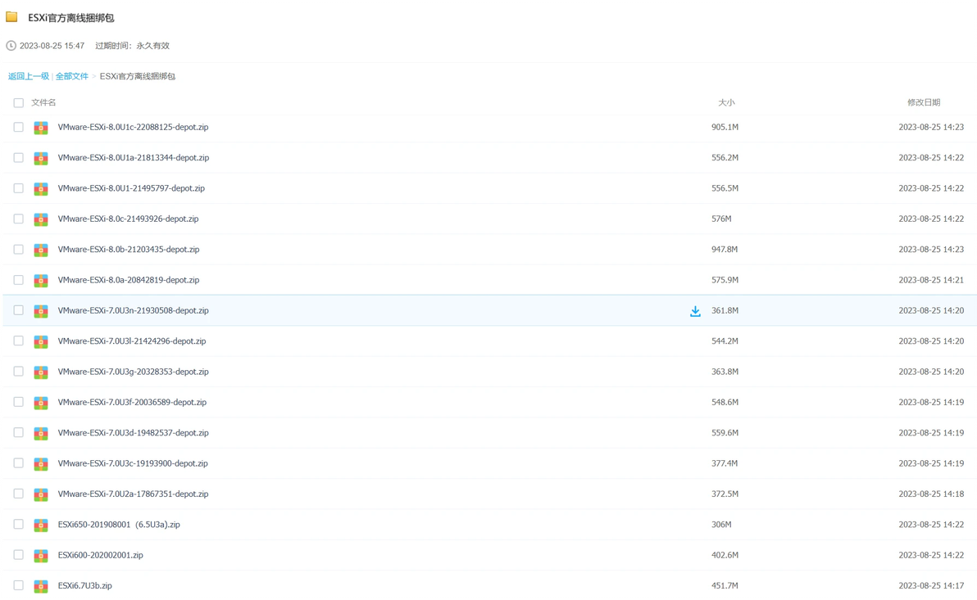
Task: Check the box for ESXi6.7U3b.zip
Action: [x=19, y=585]
